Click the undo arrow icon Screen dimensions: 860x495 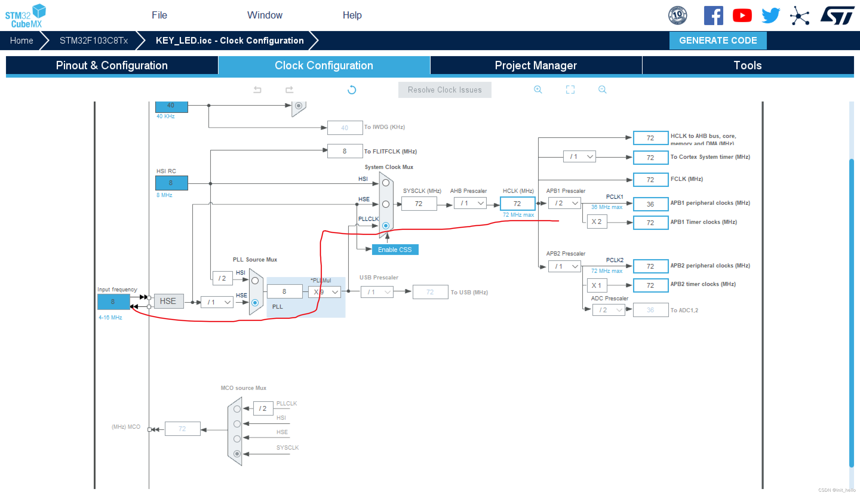(x=257, y=90)
